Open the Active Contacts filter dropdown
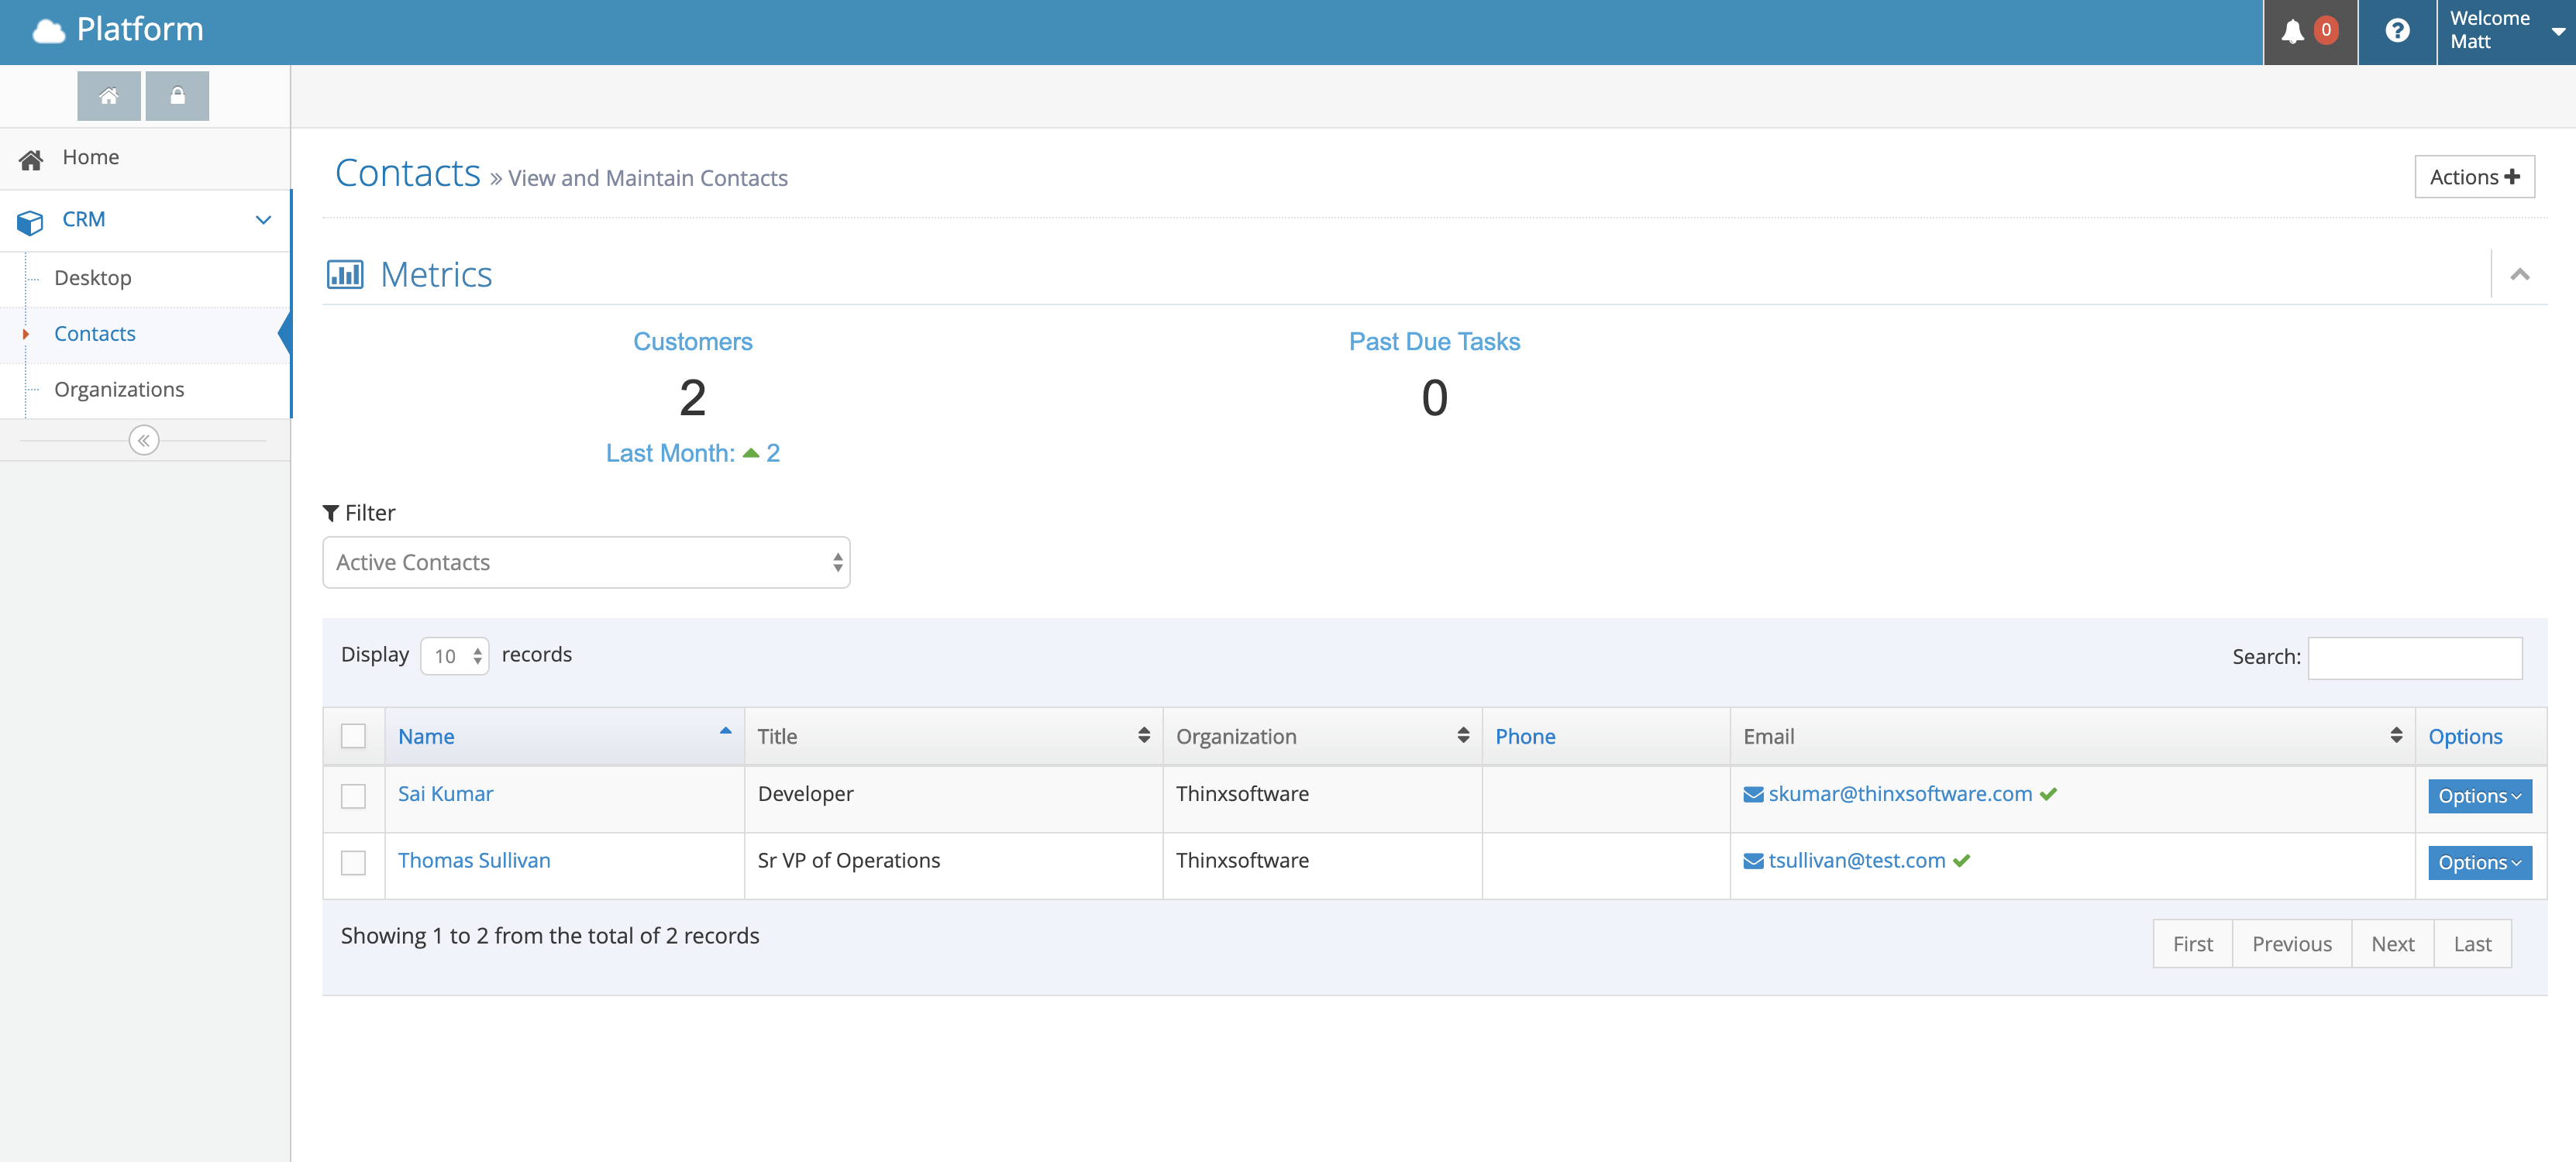Image resolution: width=2576 pixels, height=1162 pixels. pyautogui.click(x=586, y=562)
